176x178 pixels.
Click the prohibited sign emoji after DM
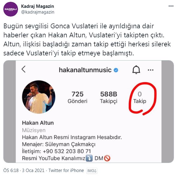[107, 158]
